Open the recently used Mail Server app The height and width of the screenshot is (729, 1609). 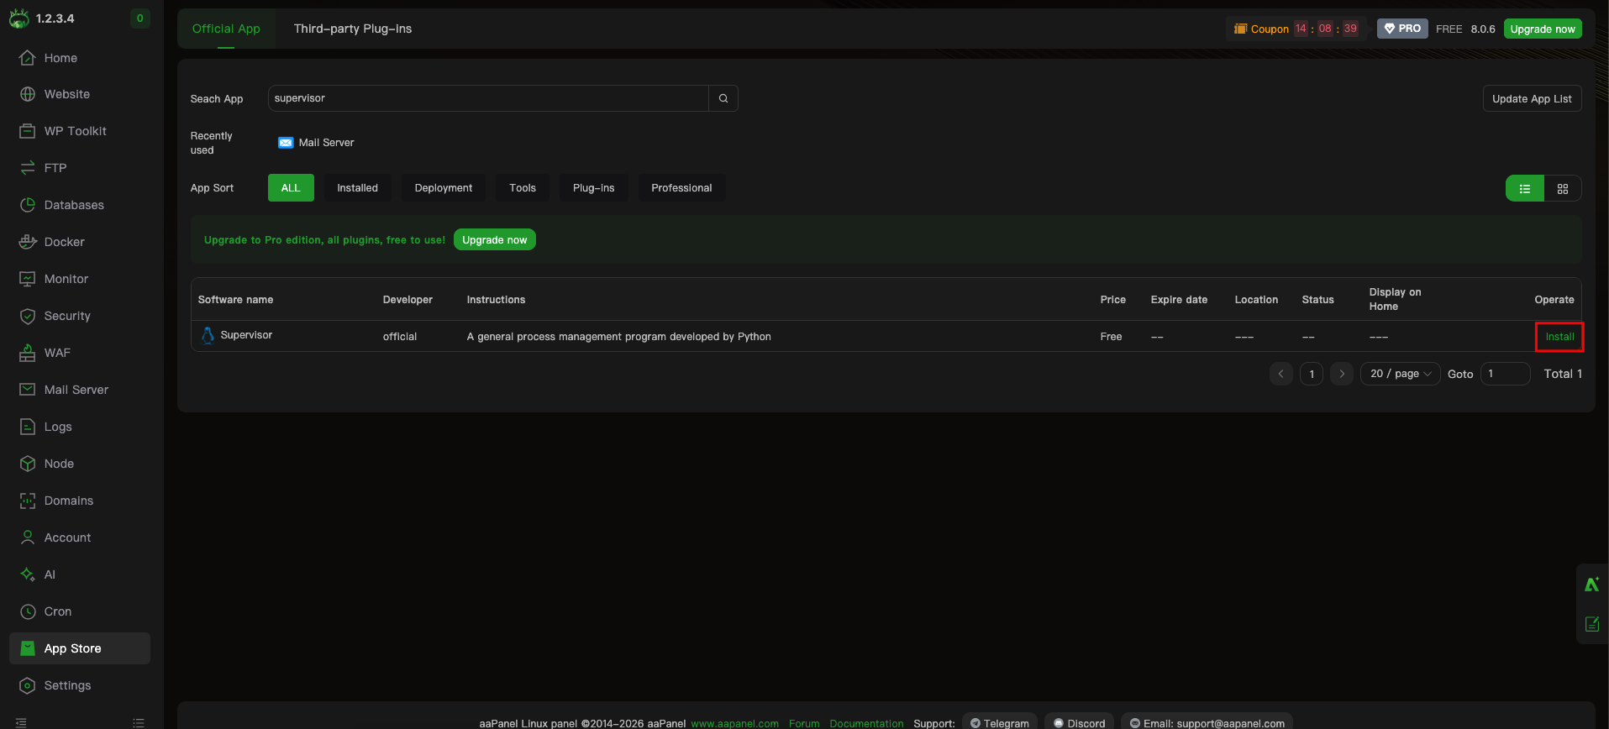tap(316, 143)
